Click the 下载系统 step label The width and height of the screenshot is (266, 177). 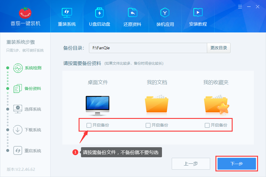(33, 130)
